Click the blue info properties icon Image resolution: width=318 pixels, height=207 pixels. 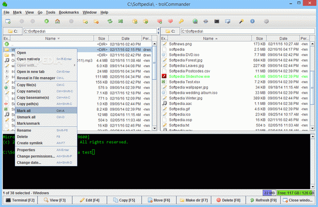click(252, 21)
